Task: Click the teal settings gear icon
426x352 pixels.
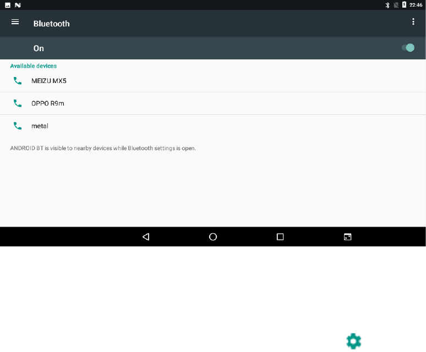Action: [x=354, y=341]
